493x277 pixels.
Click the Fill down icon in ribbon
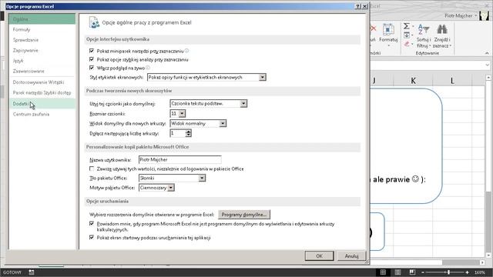point(407,35)
